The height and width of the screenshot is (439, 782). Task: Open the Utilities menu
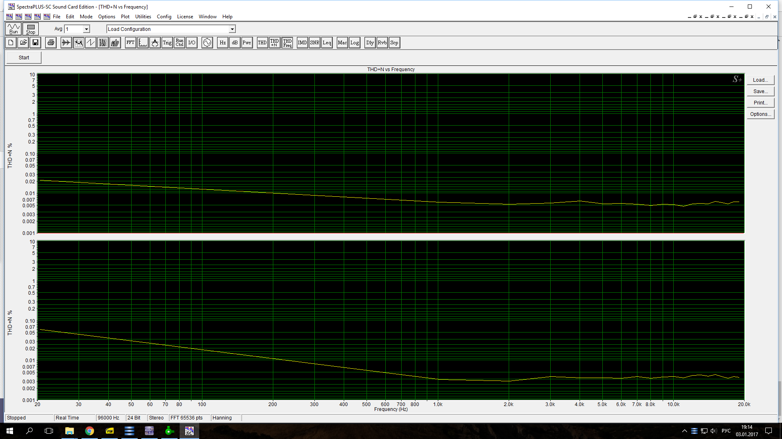click(143, 17)
